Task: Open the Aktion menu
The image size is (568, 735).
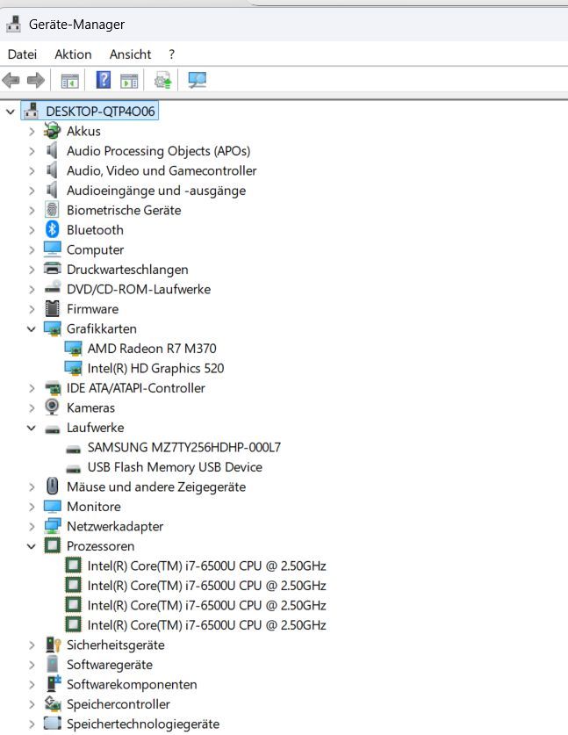Action: click(73, 54)
